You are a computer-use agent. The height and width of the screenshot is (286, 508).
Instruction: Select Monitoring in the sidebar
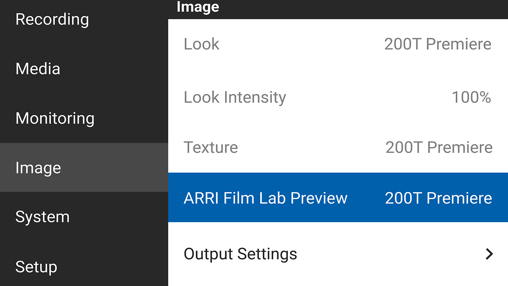point(55,118)
